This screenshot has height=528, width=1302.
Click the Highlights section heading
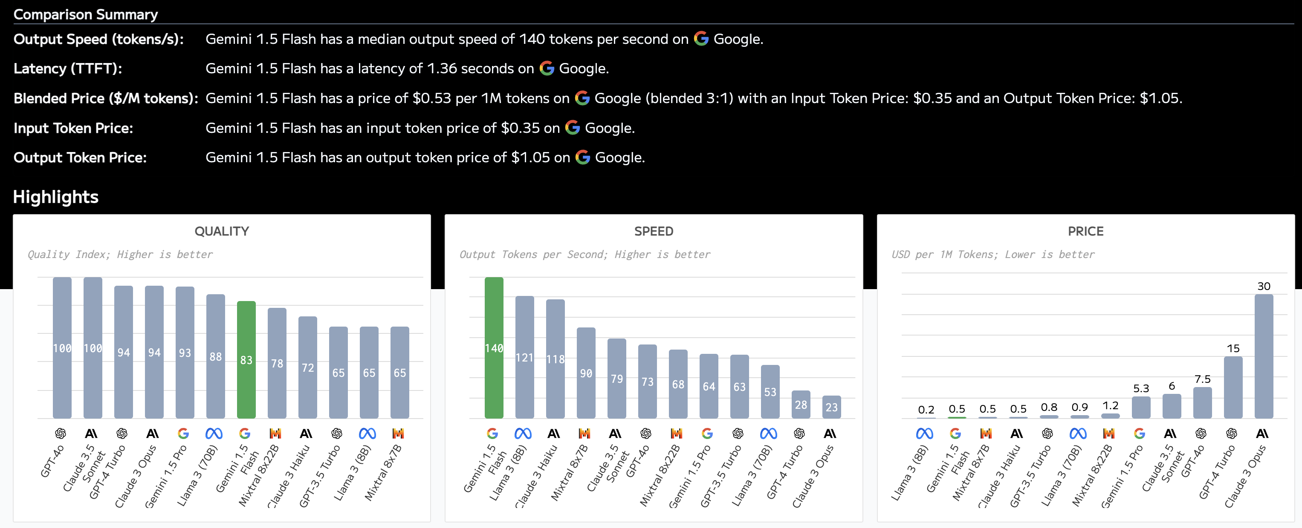55,197
